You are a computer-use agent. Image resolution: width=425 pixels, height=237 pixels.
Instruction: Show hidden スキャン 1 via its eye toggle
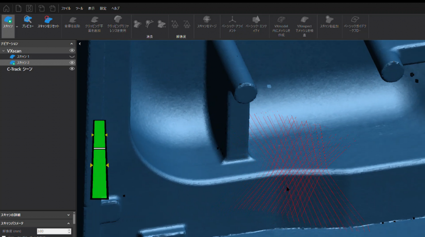click(x=72, y=57)
